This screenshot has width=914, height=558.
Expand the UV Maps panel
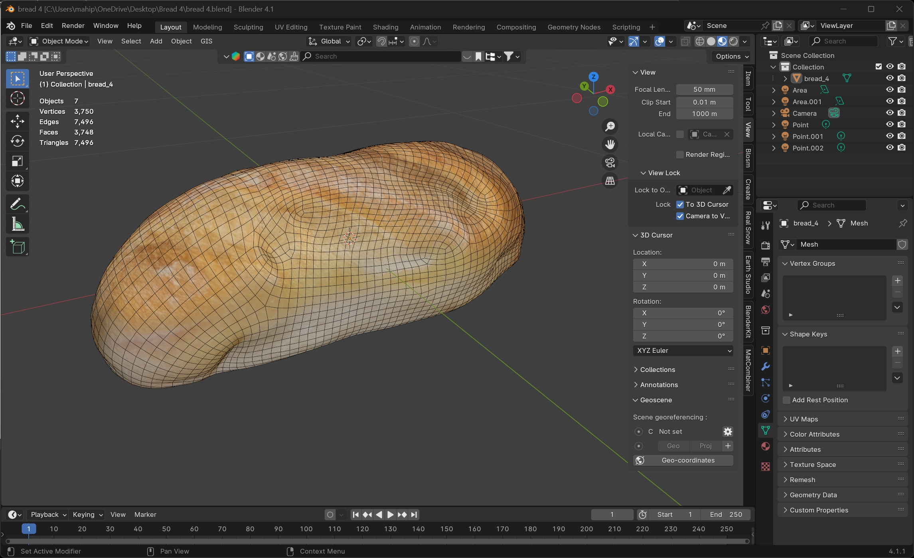coord(803,419)
